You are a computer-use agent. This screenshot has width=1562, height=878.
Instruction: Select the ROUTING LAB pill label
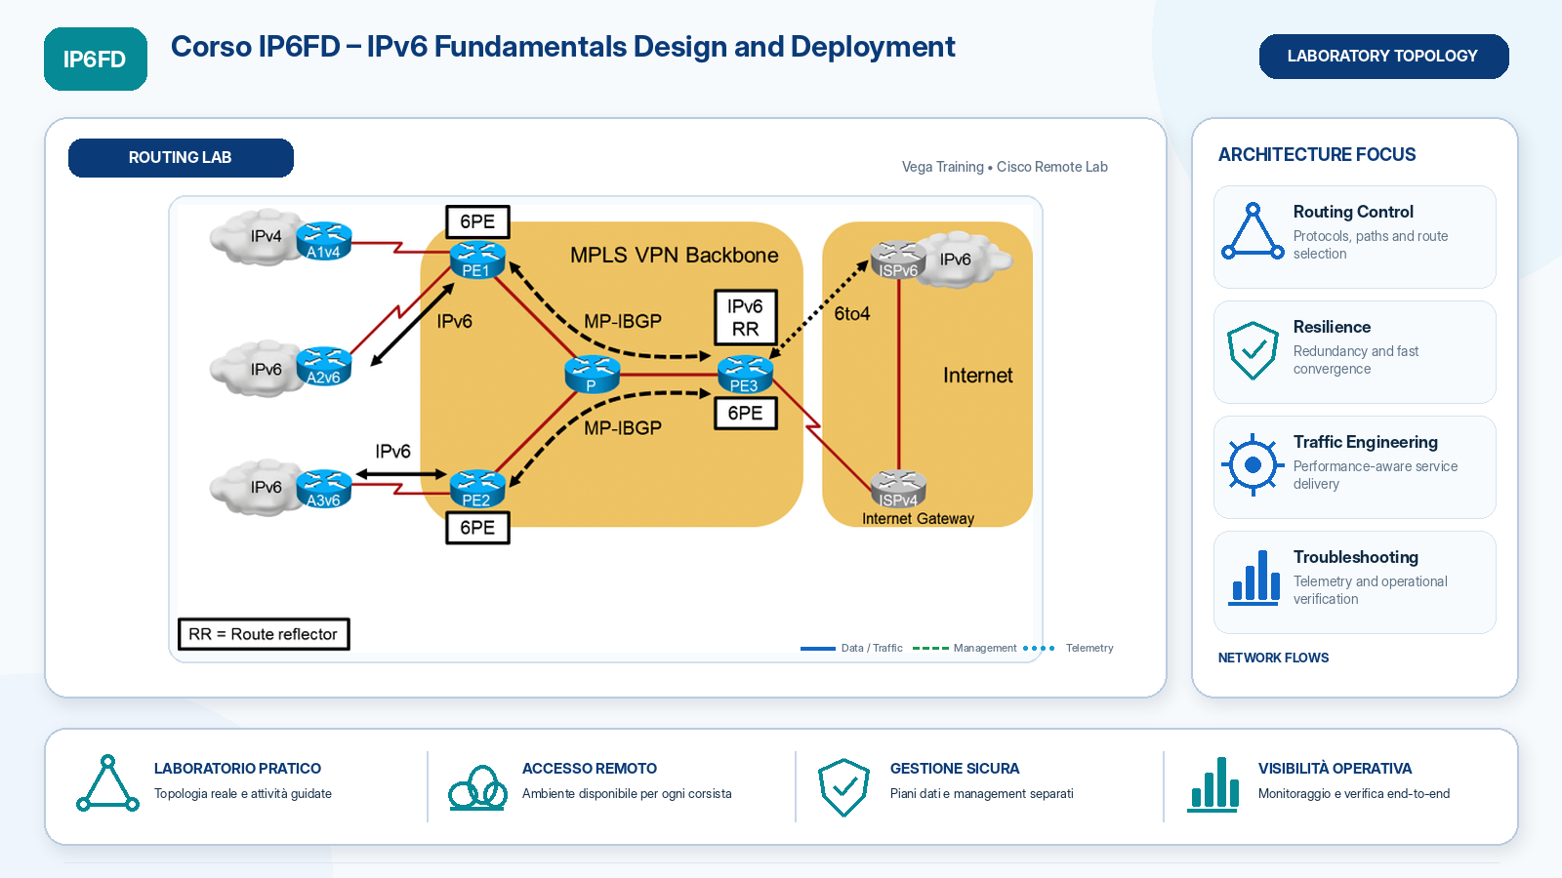tap(181, 158)
